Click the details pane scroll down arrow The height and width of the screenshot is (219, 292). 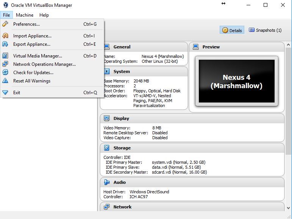[288, 208]
